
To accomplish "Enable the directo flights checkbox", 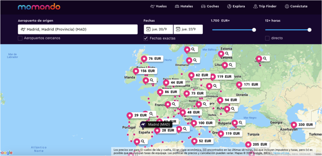I will click(267, 38).
